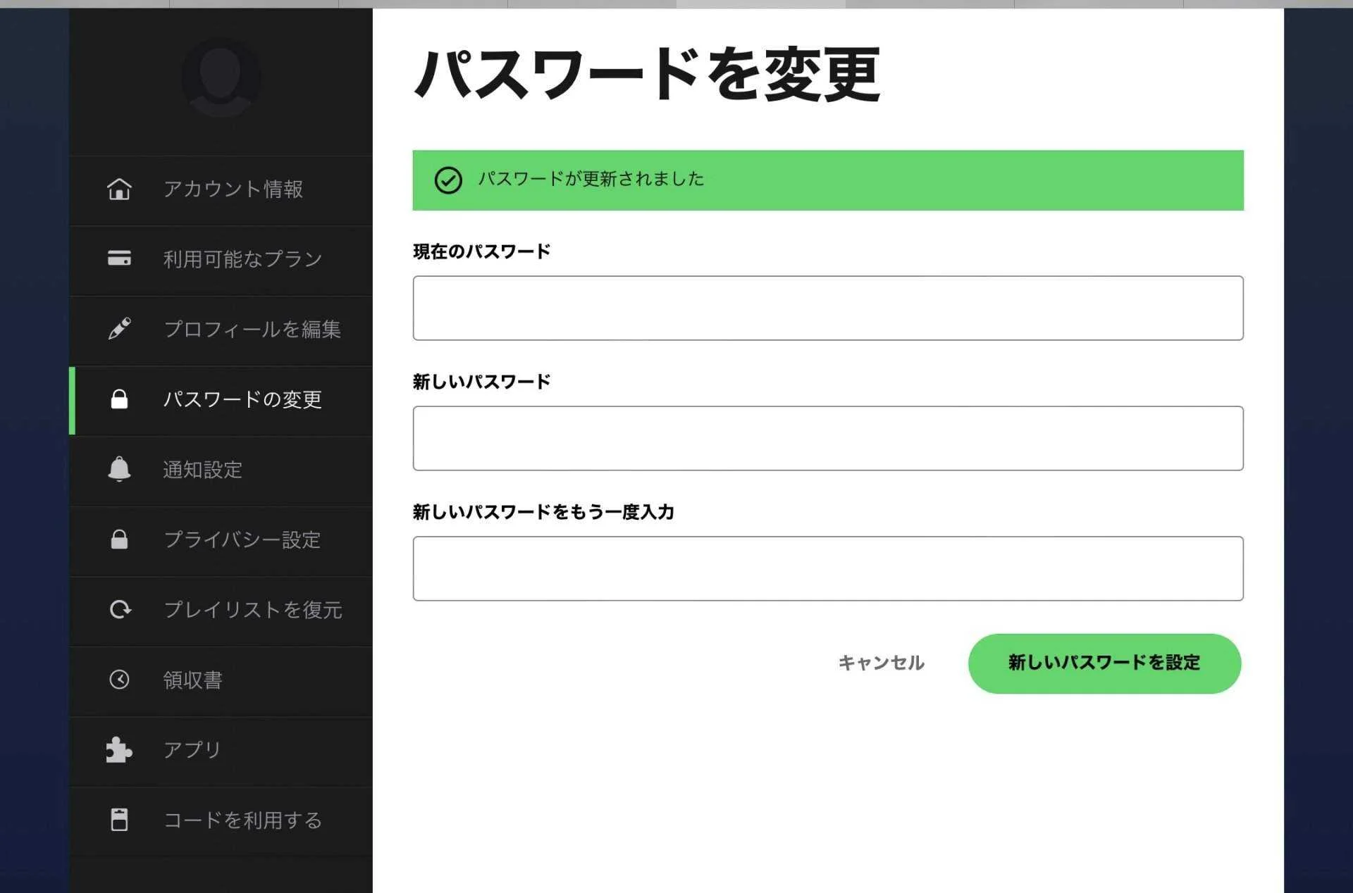Open アカウント情報 in the sidebar

[x=221, y=190]
